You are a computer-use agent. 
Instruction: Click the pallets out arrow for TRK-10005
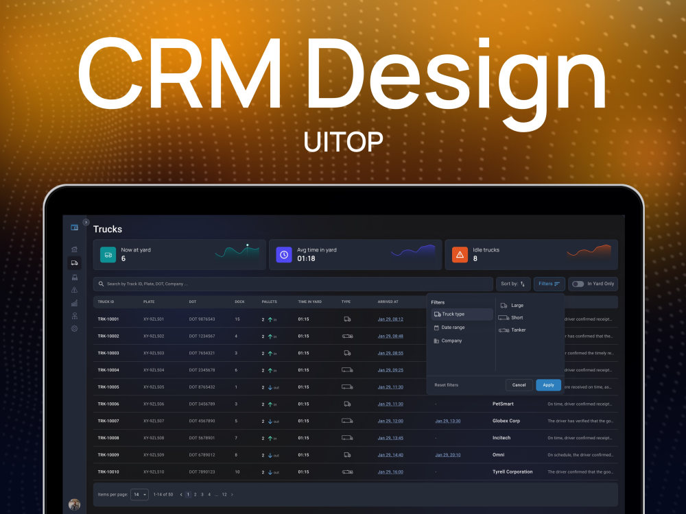[x=270, y=387]
